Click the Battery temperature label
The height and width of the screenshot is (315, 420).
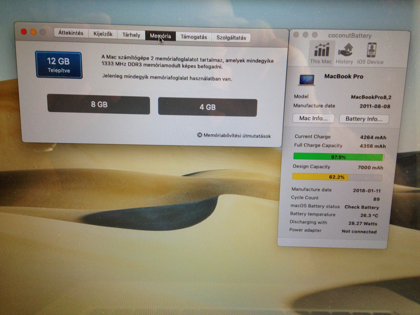pyautogui.click(x=313, y=214)
